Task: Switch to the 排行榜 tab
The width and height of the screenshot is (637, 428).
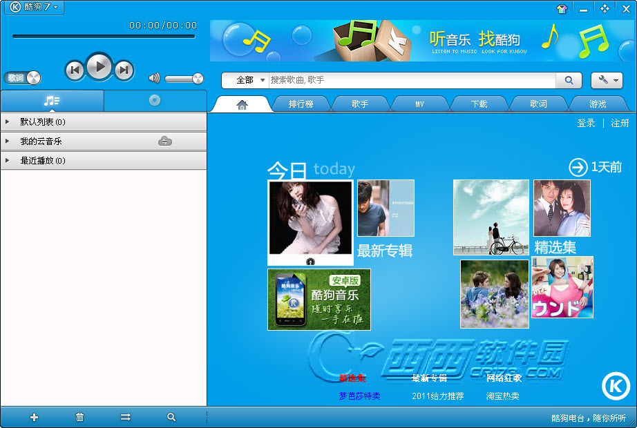Action: click(301, 104)
